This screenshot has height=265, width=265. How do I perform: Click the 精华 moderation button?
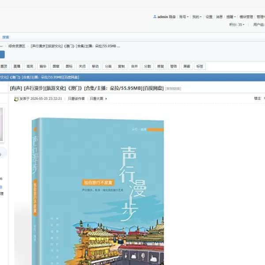coord(43,66)
